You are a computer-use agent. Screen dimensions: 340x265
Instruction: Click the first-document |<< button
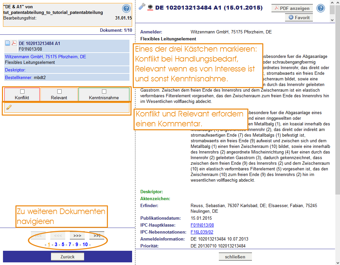(x=38, y=236)
